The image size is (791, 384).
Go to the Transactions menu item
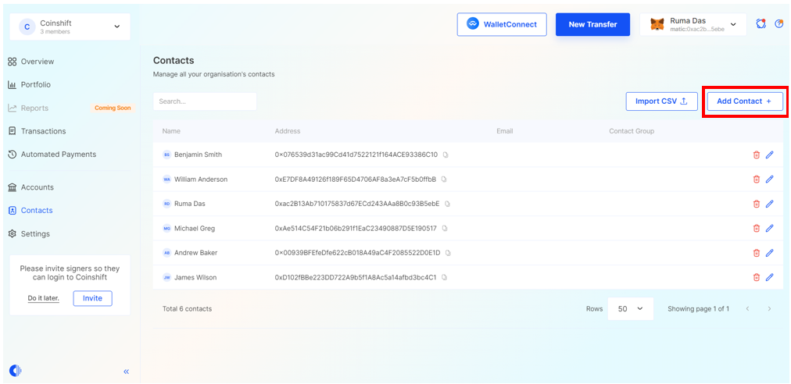pyautogui.click(x=43, y=131)
